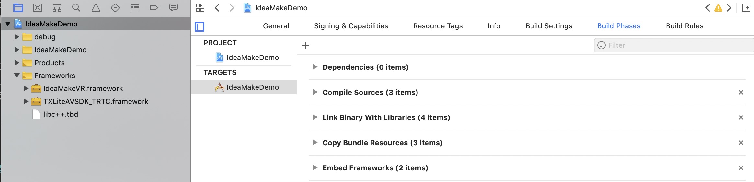Image resolution: width=754 pixels, height=182 pixels.
Task: Switch to the Build Settings tab
Action: 548,26
